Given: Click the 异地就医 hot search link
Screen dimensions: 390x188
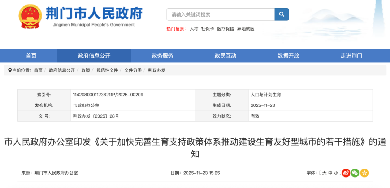Looking at the screenshot, I should coord(246,29).
